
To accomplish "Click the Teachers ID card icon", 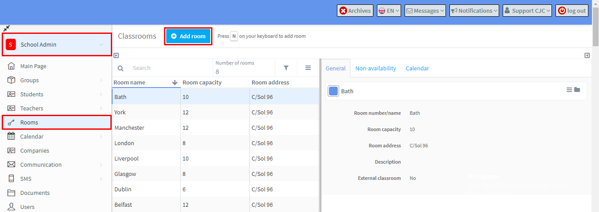I will point(11,108).
